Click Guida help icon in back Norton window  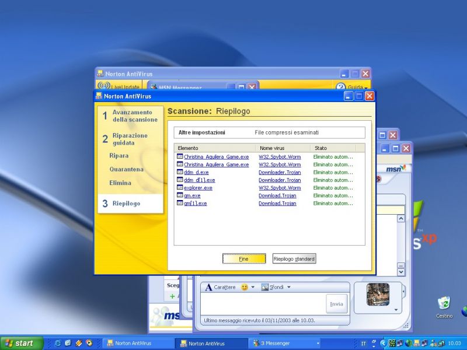(x=340, y=87)
